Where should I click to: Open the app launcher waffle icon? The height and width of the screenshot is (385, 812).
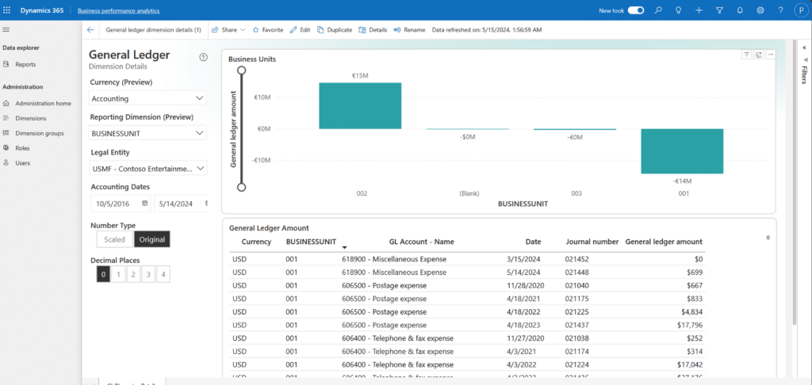[x=6, y=10]
